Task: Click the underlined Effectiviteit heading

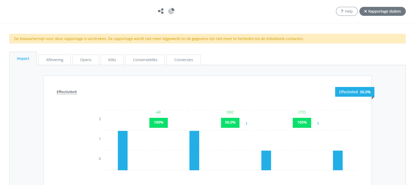Action: [67, 92]
